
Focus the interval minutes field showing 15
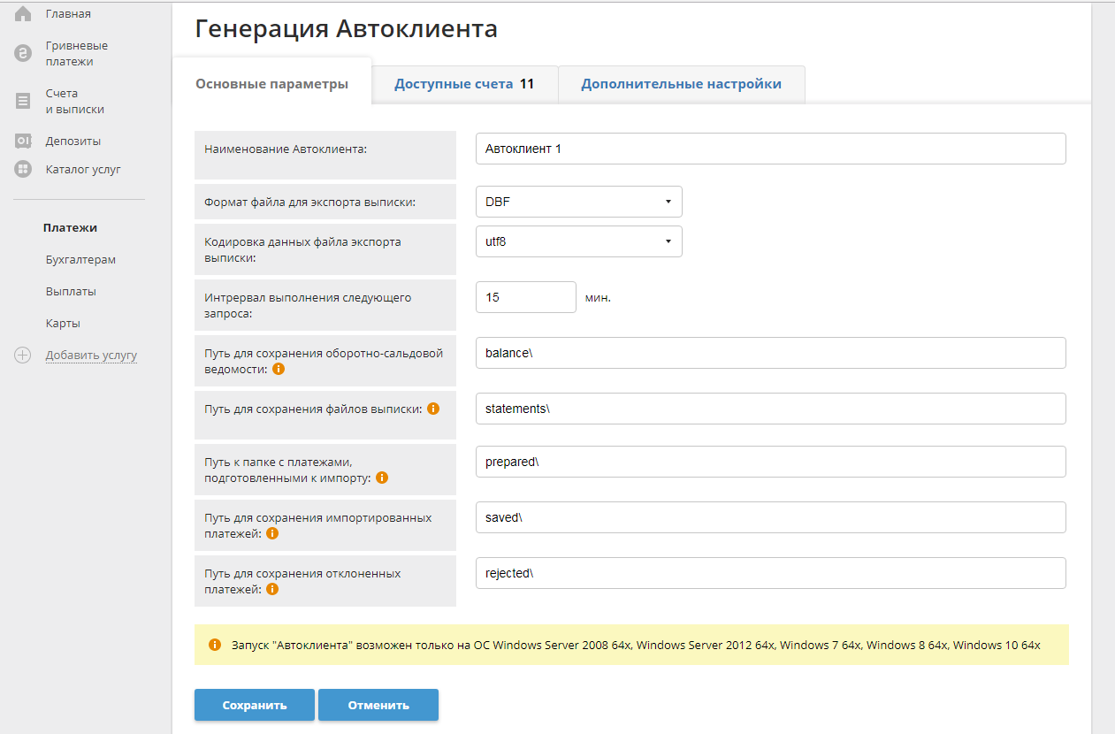coord(525,297)
